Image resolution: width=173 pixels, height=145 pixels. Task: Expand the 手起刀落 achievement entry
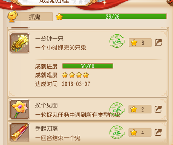point(88,133)
